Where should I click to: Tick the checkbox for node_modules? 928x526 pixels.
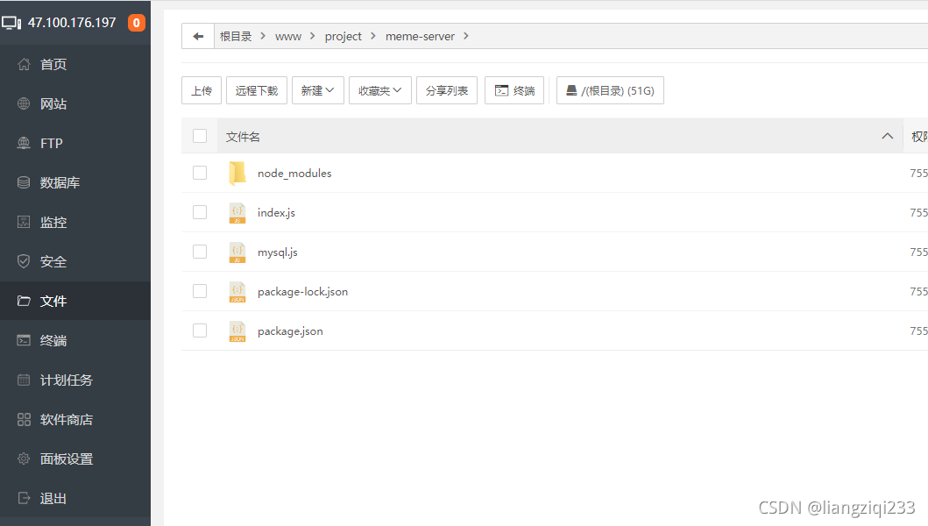[200, 173]
